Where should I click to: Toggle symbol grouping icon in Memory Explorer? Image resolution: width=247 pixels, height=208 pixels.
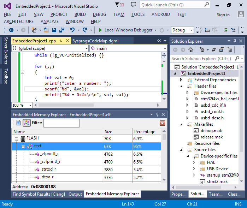pos(27,123)
